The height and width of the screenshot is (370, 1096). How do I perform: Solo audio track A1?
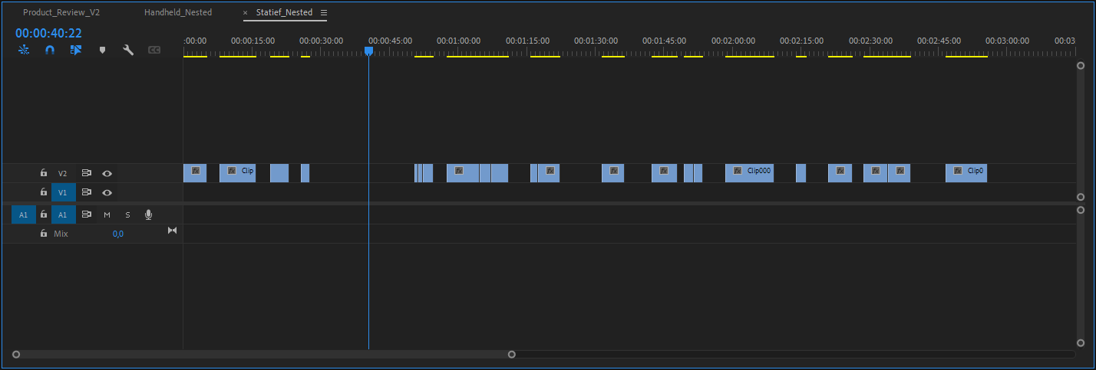point(127,215)
